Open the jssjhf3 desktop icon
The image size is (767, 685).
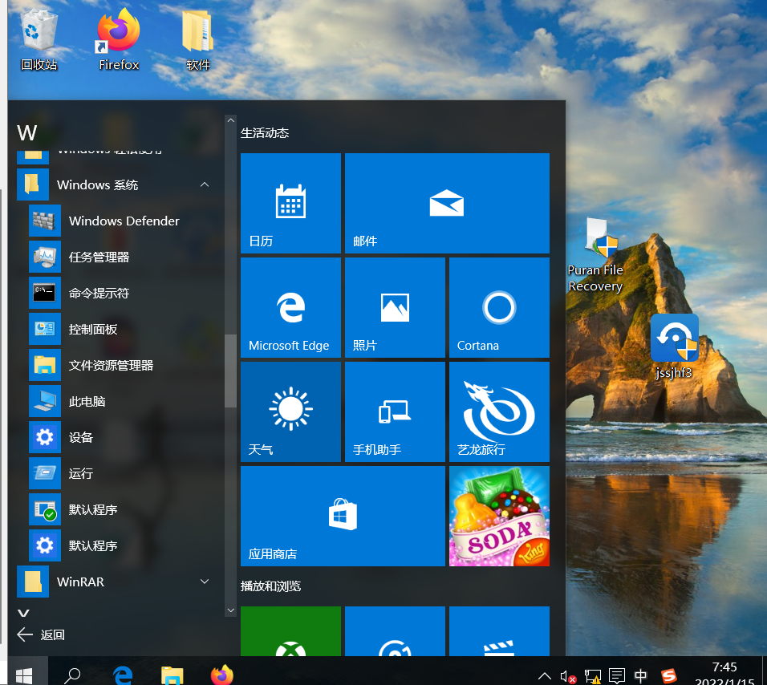(675, 347)
